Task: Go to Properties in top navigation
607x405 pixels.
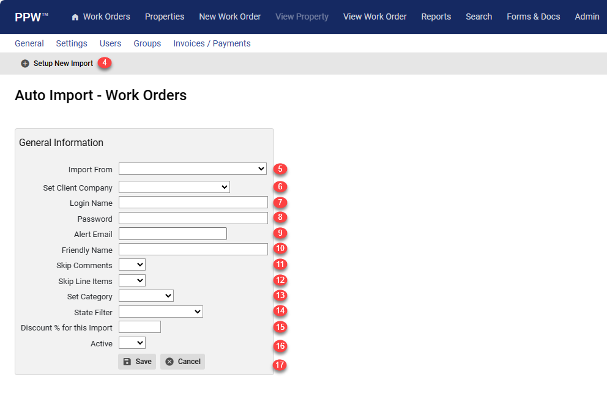Action: point(165,16)
